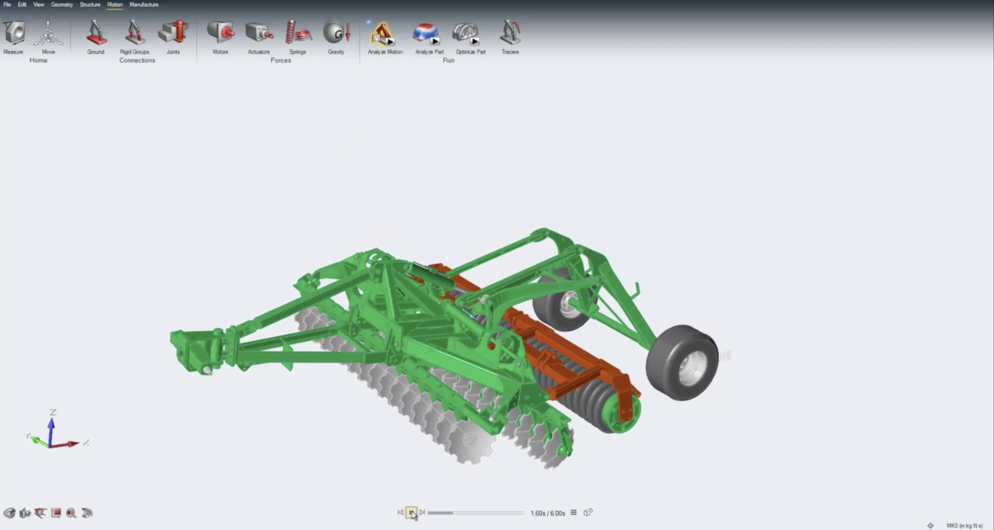Open the MKS units selector
Image resolution: width=994 pixels, height=530 pixels.
pyautogui.click(x=964, y=525)
